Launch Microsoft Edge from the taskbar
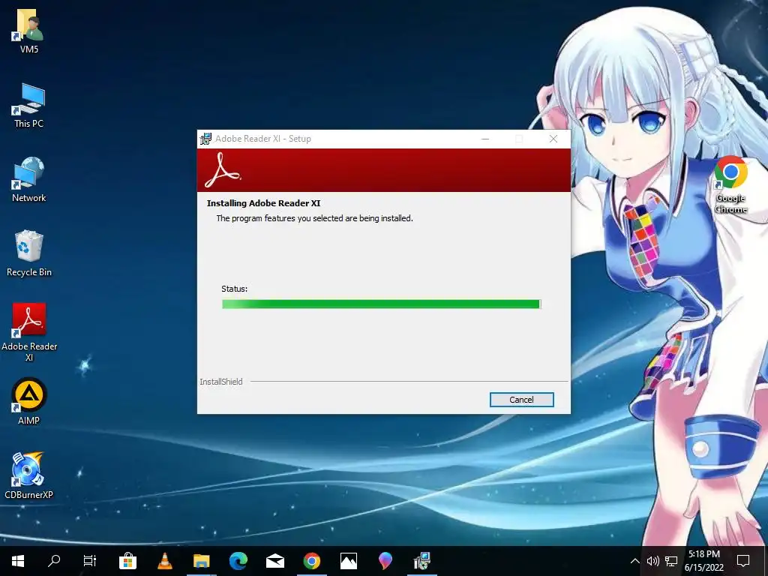The image size is (768, 576). coord(238,561)
